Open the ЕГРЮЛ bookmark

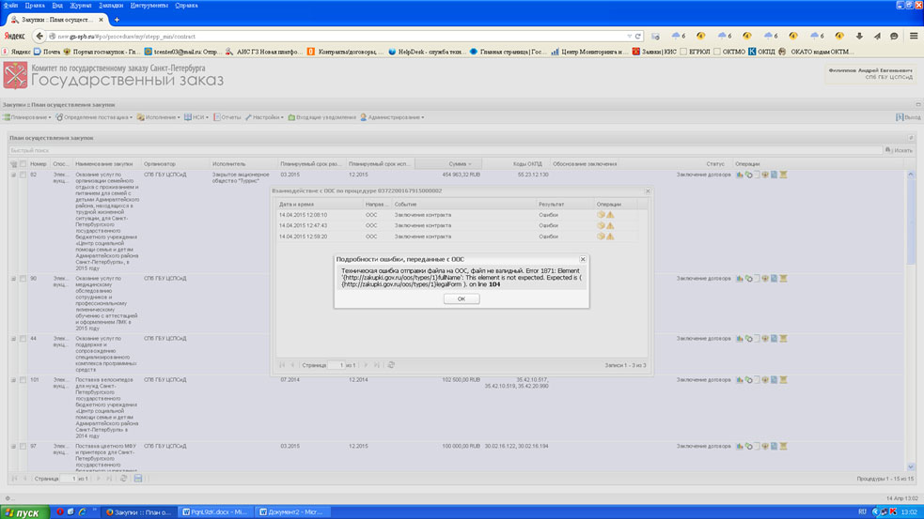coord(695,52)
